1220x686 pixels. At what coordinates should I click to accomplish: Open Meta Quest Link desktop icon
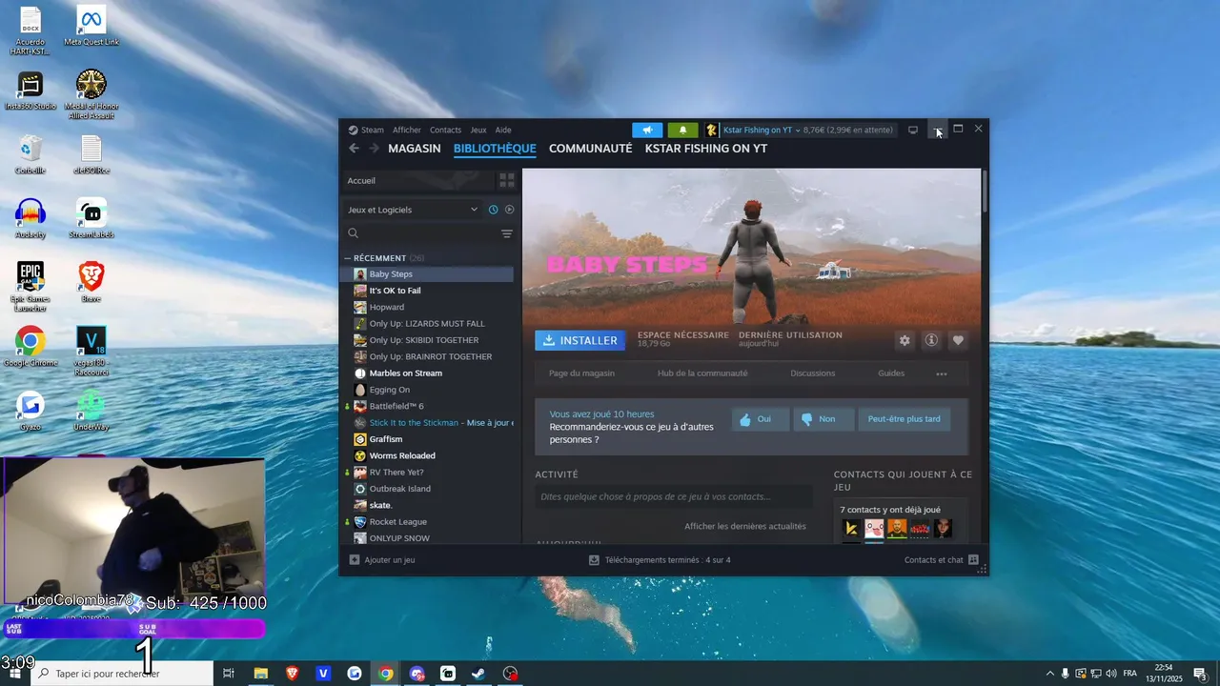[91, 26]
